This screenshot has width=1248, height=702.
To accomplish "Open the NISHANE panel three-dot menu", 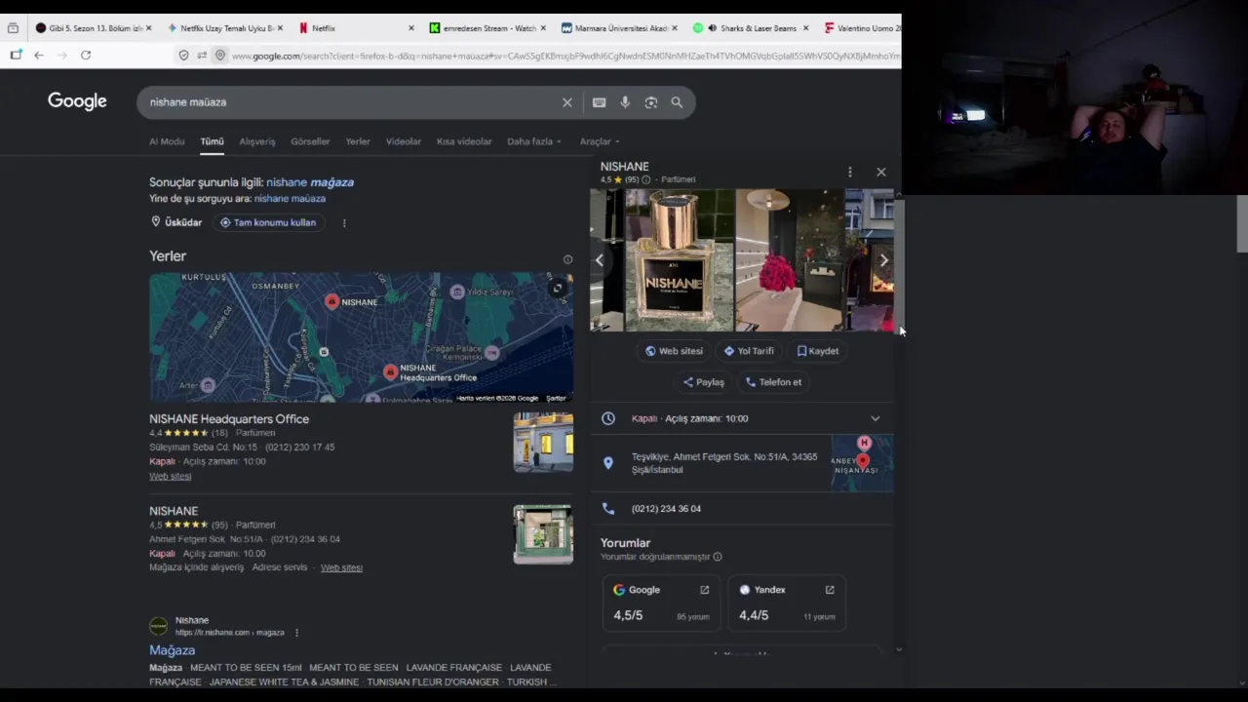I will click(x=849, y=173).
